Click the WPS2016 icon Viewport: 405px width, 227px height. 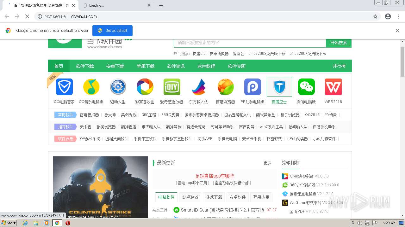tap(333, 87)
